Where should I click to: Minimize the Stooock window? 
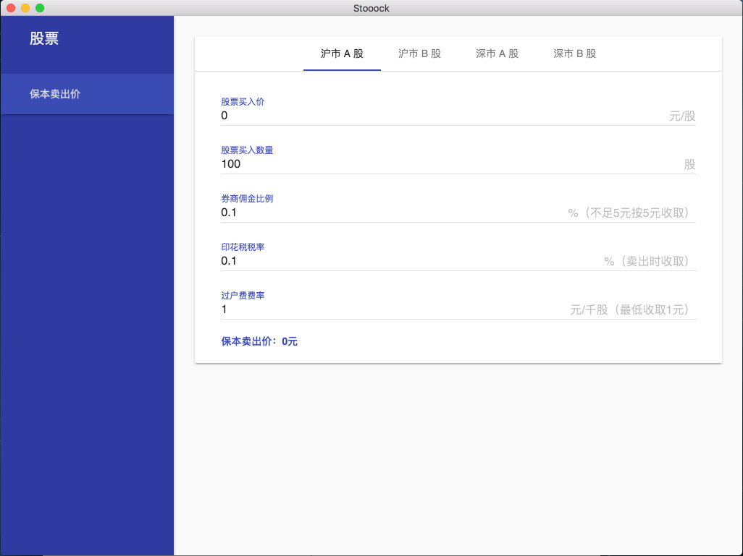25,8
